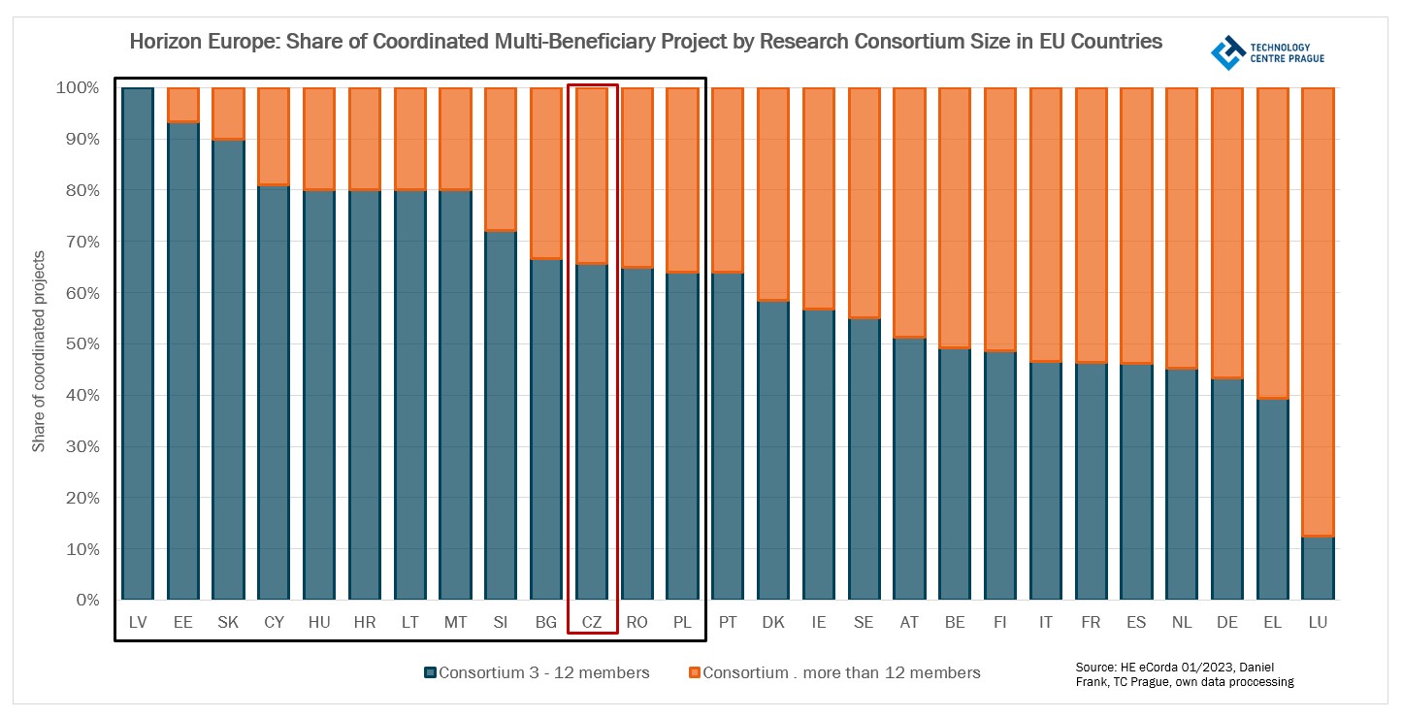
Task: Select the 'Consortium . more than 12 members' legend label
Action: click(x=841, y=672)
